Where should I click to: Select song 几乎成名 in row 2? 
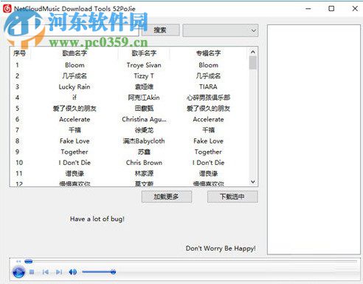[75, 76]
